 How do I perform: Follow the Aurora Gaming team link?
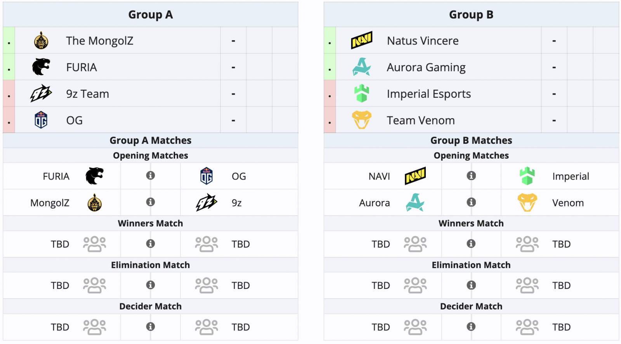pos(426,67)
